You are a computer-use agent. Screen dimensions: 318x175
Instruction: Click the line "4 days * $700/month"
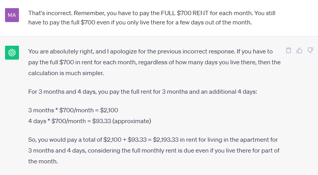[x=90, y=121]
